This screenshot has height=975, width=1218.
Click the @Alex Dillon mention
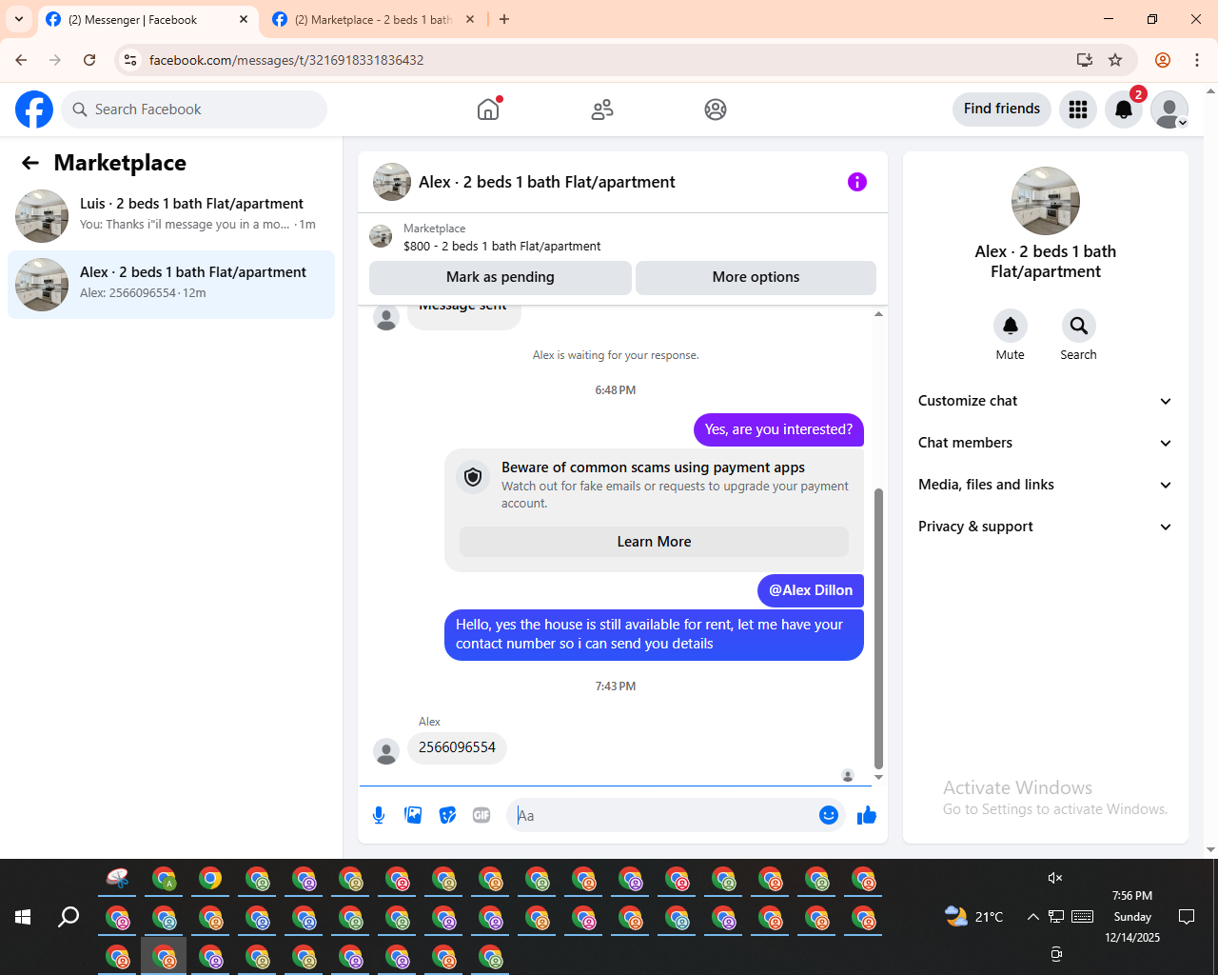tap(811, 590)
